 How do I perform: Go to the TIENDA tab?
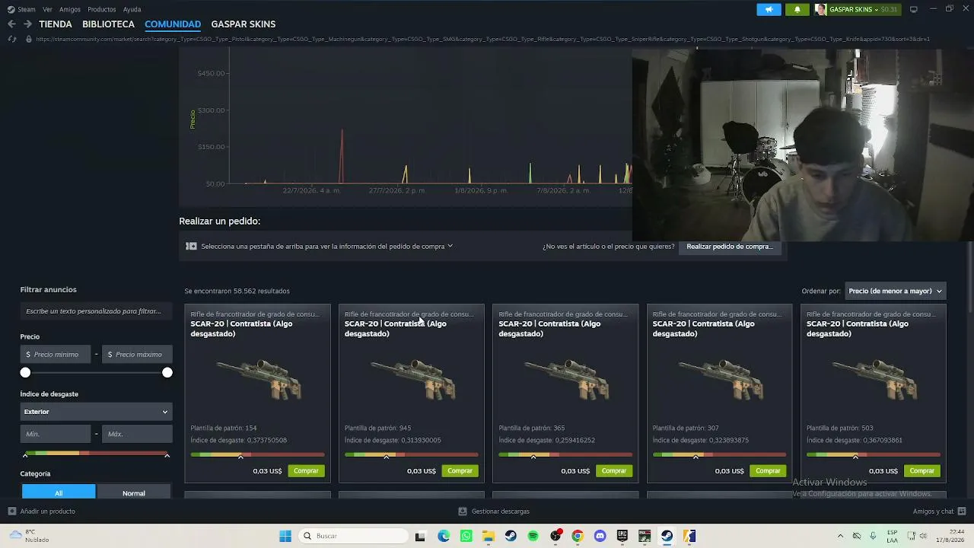click(56, 24)
